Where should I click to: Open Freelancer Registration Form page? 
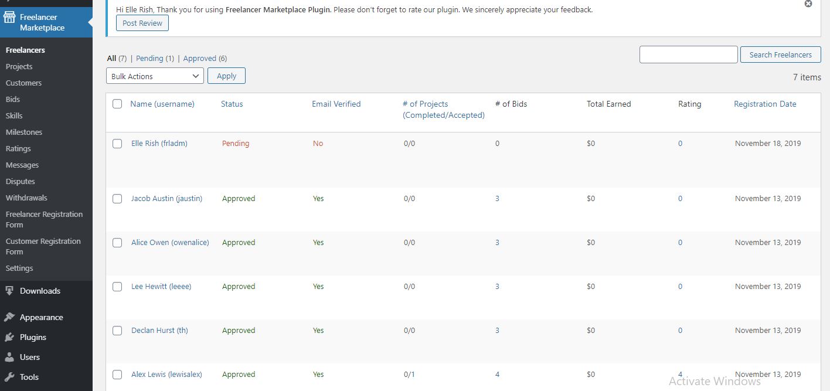click(45, 219)
